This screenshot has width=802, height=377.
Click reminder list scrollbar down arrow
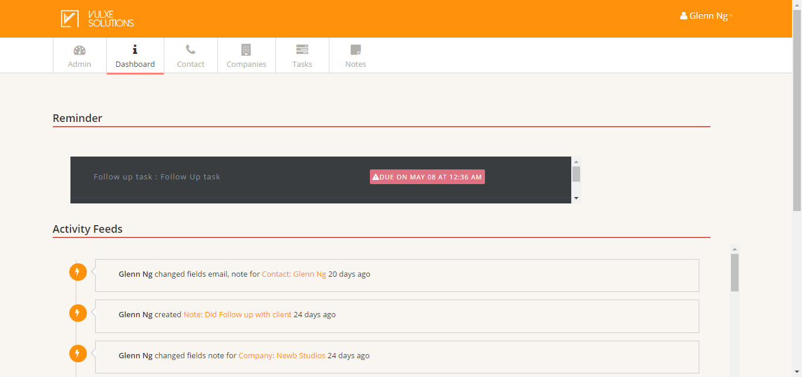(x=576, y=199)
